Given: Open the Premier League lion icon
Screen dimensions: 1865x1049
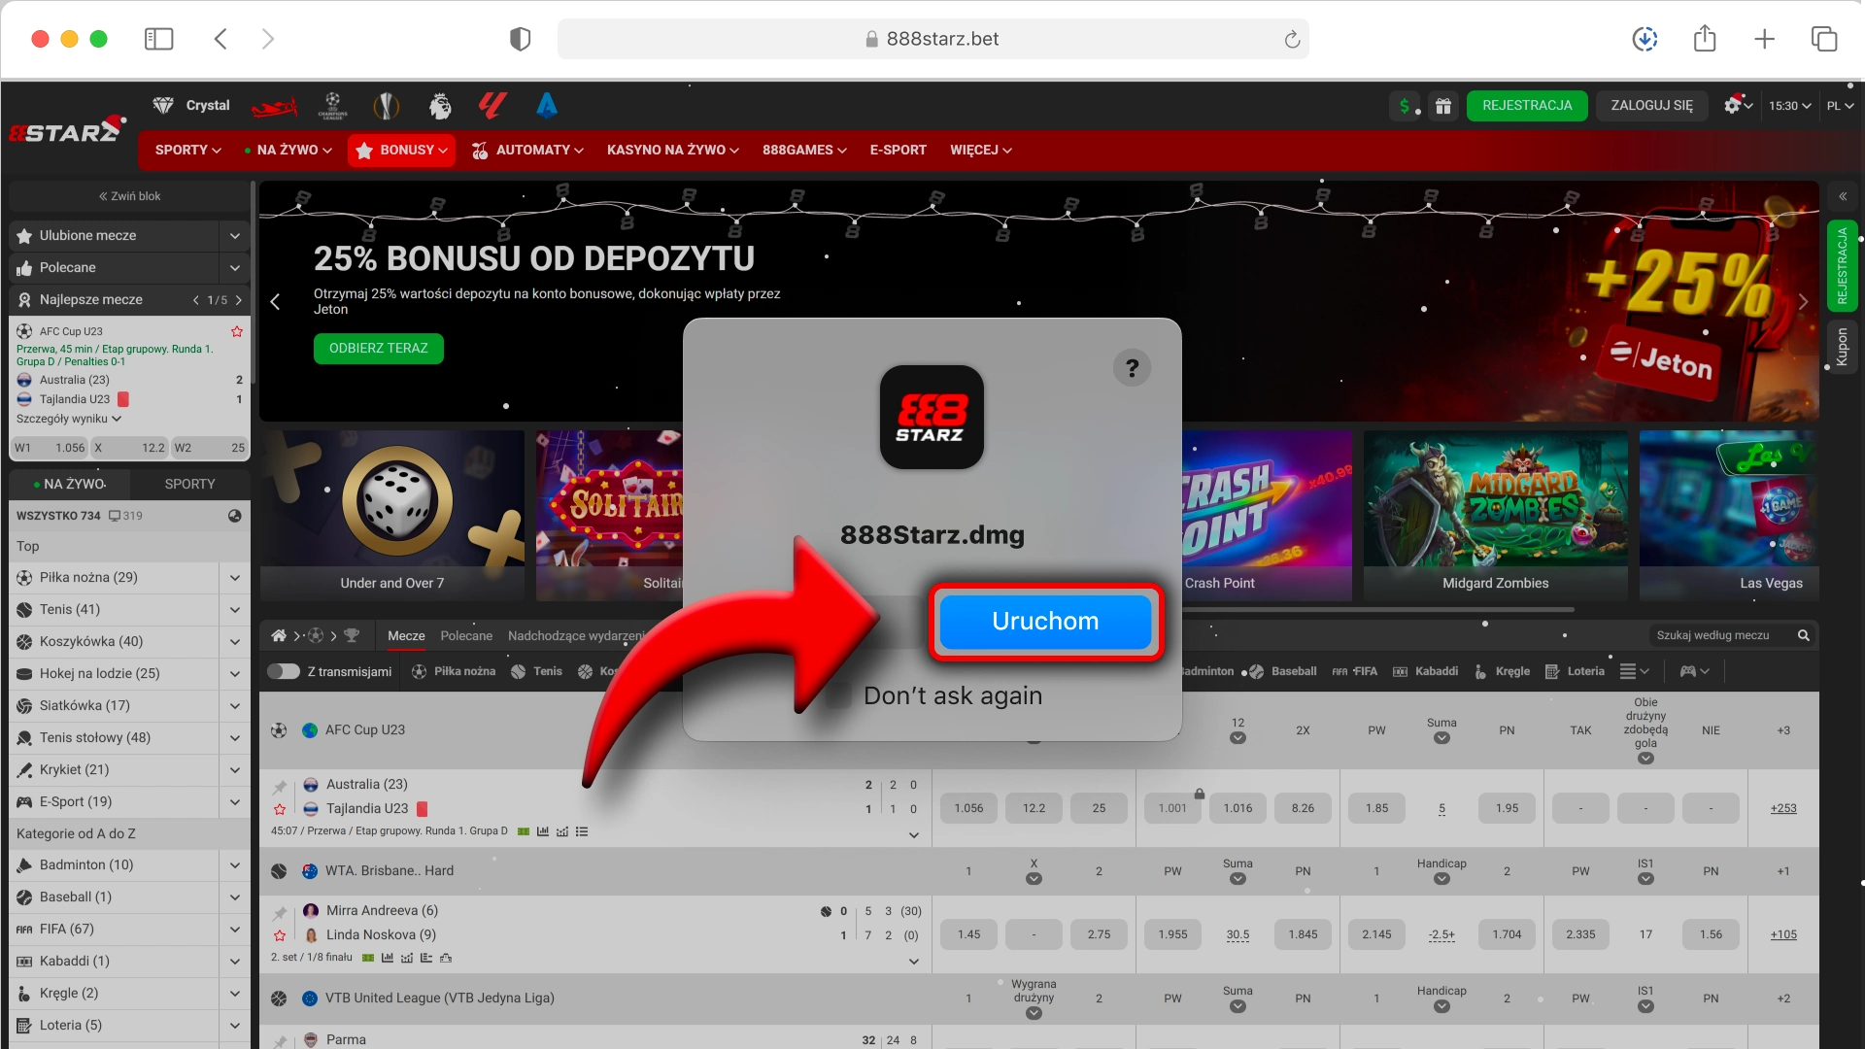Looking at the screenshot, I should [440, 106].
